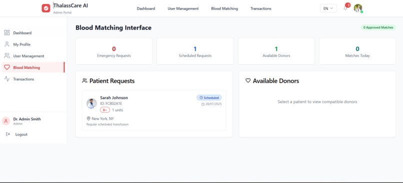
Task: Open Transactions in the top navigation
Action: tap(260, 8)
